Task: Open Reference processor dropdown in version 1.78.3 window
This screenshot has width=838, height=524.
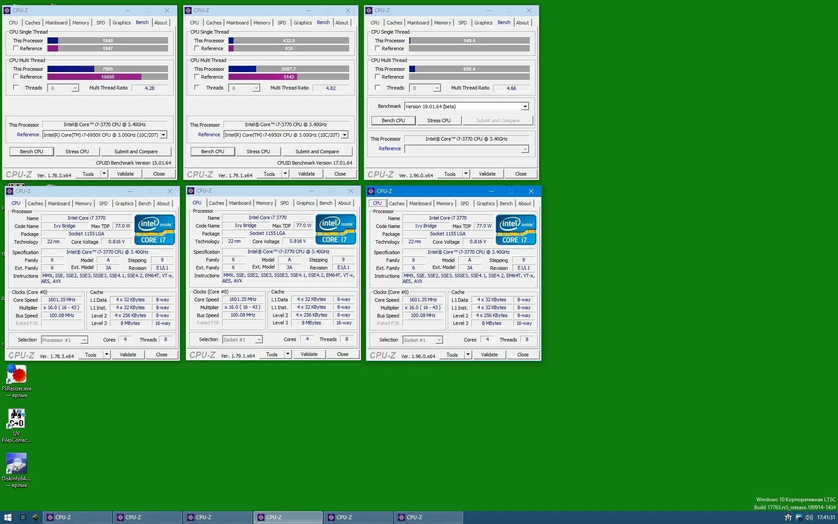Action: (163, 135)
